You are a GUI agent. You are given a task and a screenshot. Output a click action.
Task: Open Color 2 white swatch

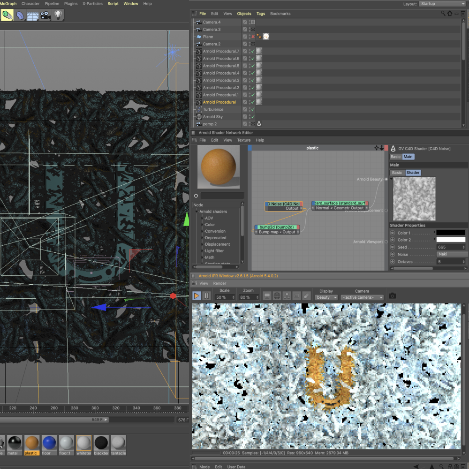(450, 240)
